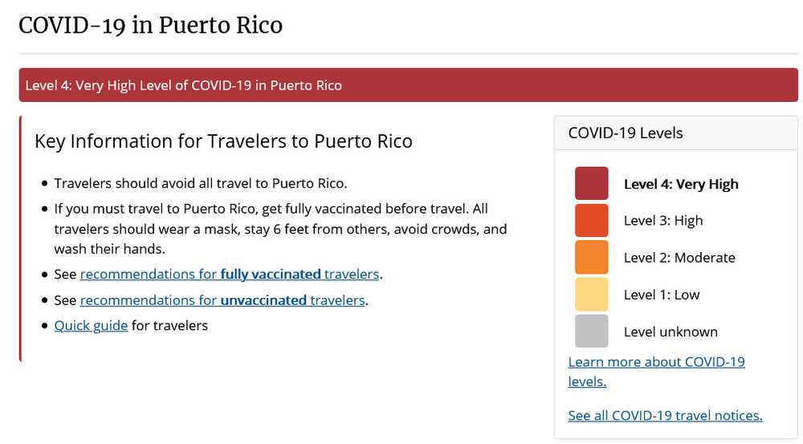Screen dimensions: 803x444
Task: Click the Level 4 Very High red swatch
Action: pos(591,183)
